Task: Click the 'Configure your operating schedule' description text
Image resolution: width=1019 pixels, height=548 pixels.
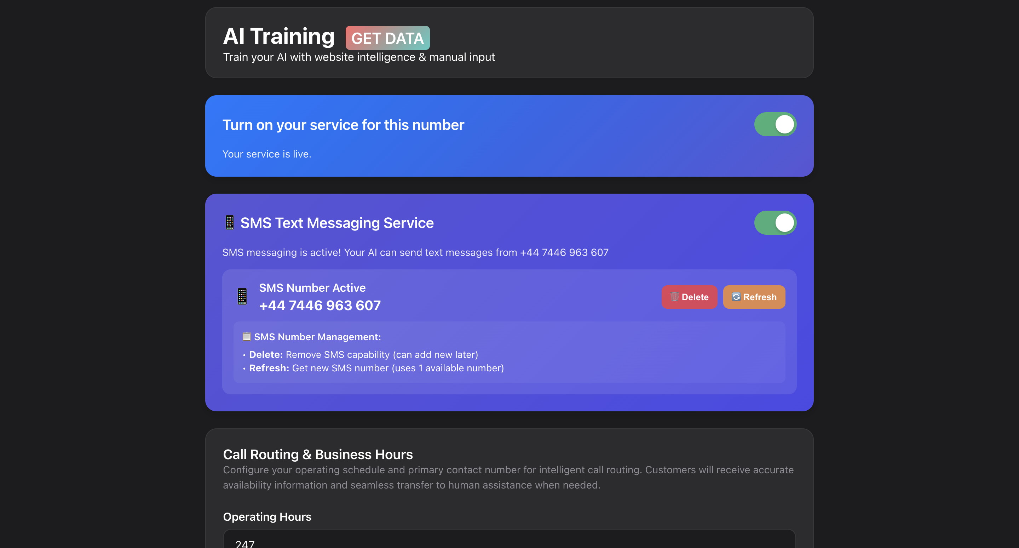Action: [508, 477]
